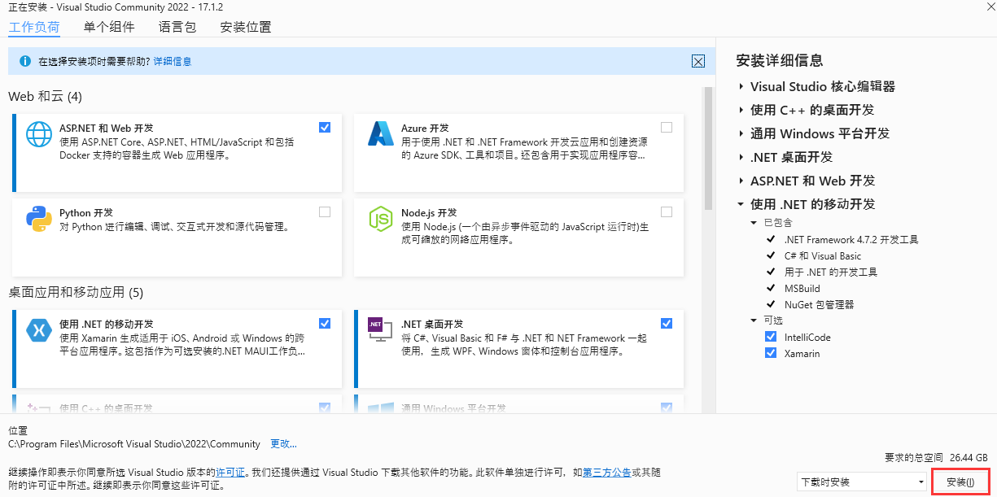Click the Azure 开发 icon
Viewport: 997px width, 497px height.
pyautogui.click(x=380, y=134)
